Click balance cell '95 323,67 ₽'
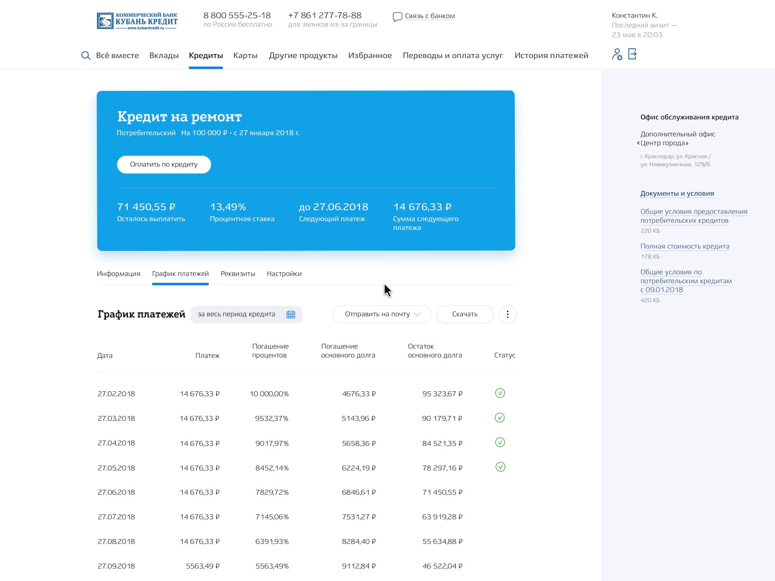 tap(442, 394)
